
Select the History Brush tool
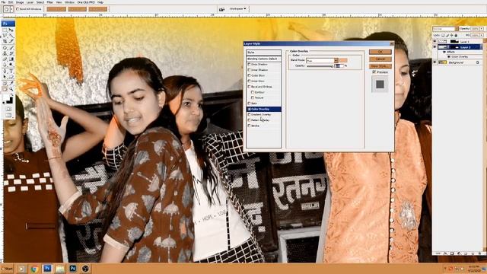[x=11, y=53]
